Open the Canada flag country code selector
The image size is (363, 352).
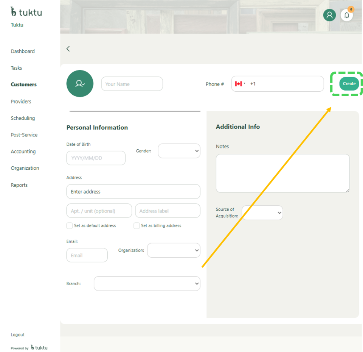tap(240, 84)
